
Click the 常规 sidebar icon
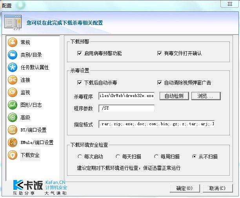coord(13,42)
